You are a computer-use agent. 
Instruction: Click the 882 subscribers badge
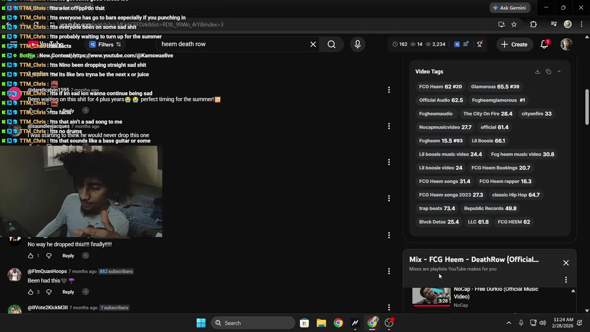pyautogui.click(x=116, y=271)
